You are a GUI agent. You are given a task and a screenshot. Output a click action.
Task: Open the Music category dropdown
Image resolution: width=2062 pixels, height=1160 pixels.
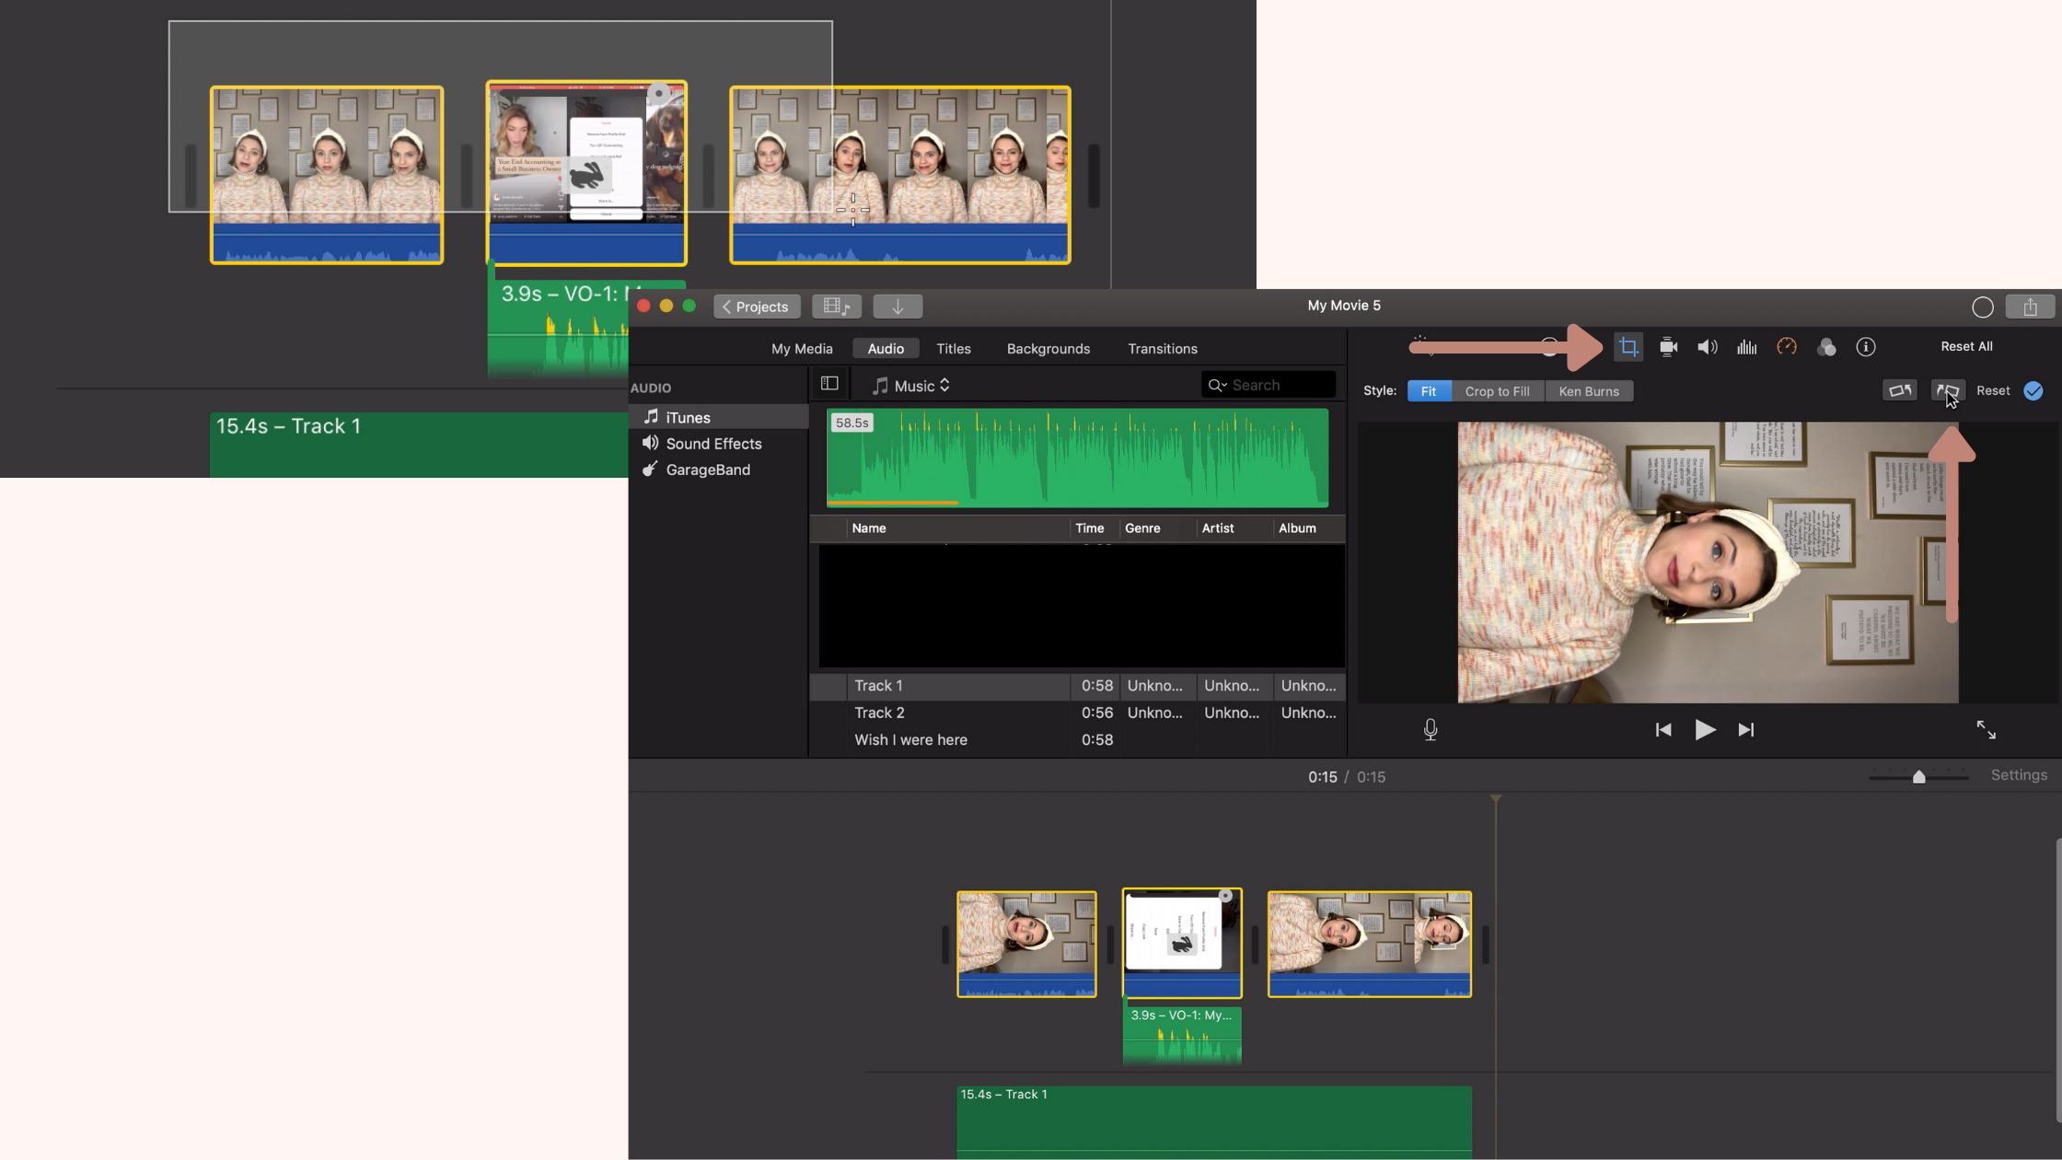click(x=911, y=386)
